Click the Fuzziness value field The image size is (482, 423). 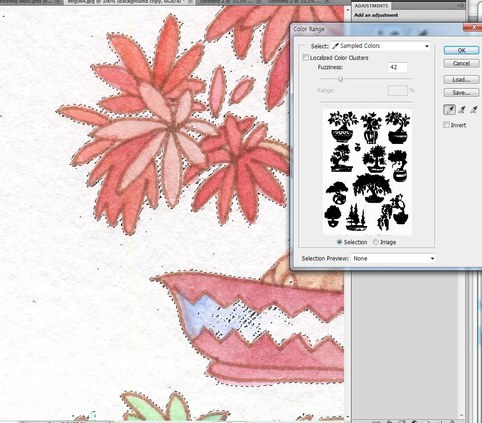point(398,67)
